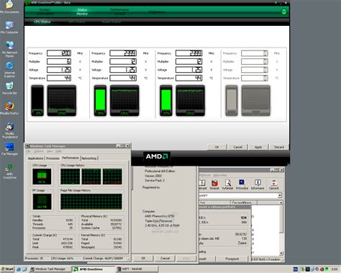This screenshot has width=341, height=273.
Task: Click the second core green usage bar
Action: (100, 99)
